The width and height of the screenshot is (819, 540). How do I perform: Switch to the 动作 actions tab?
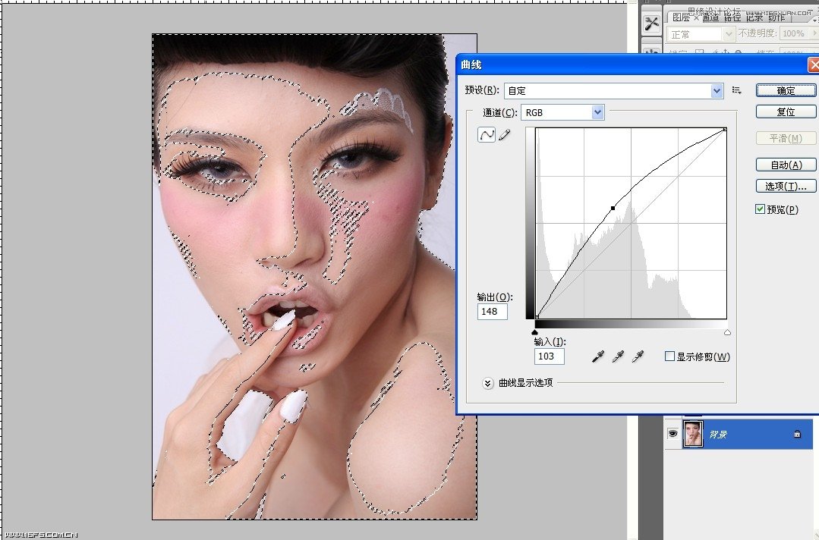point(776,17)
